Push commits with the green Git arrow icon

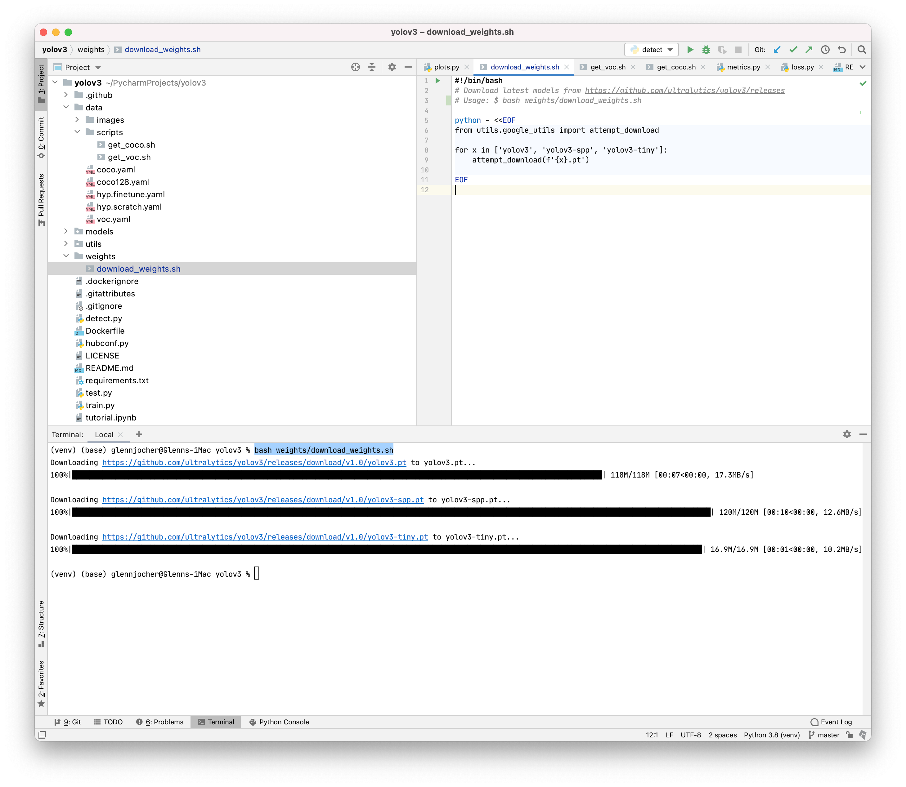coord(809,50)
